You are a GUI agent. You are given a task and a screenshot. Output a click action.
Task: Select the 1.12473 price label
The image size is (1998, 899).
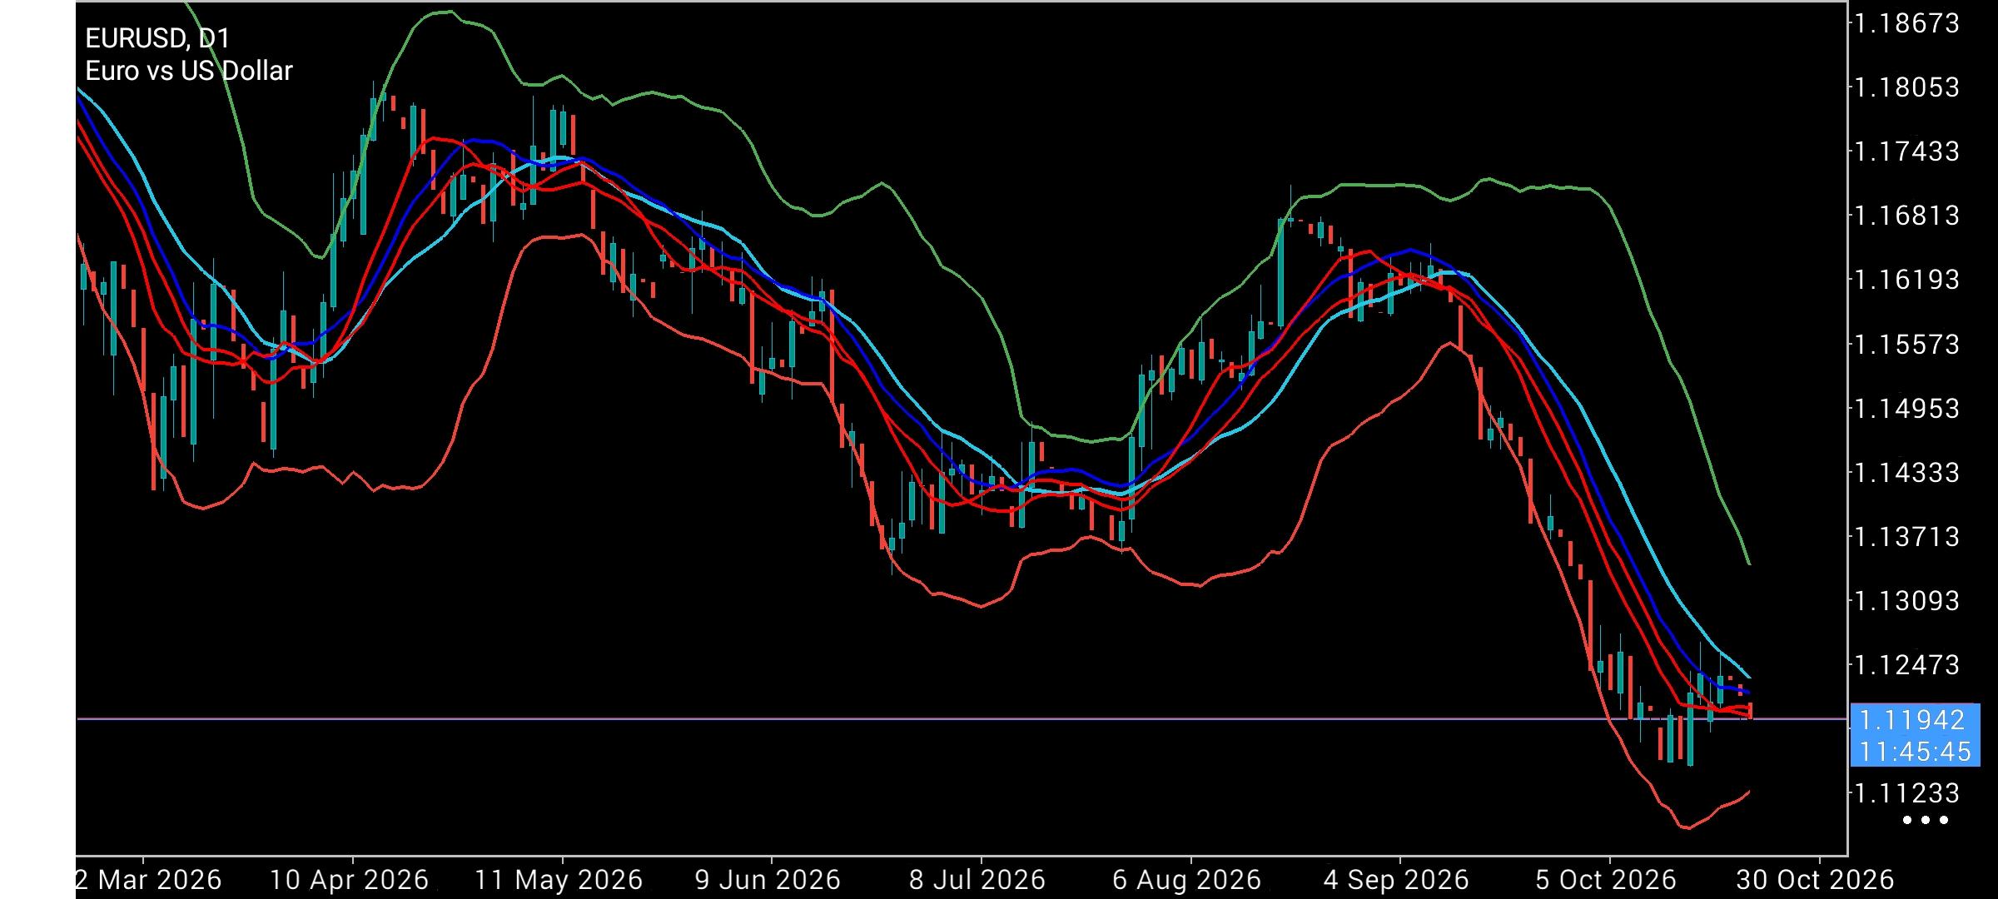(x=1906, y=665)
